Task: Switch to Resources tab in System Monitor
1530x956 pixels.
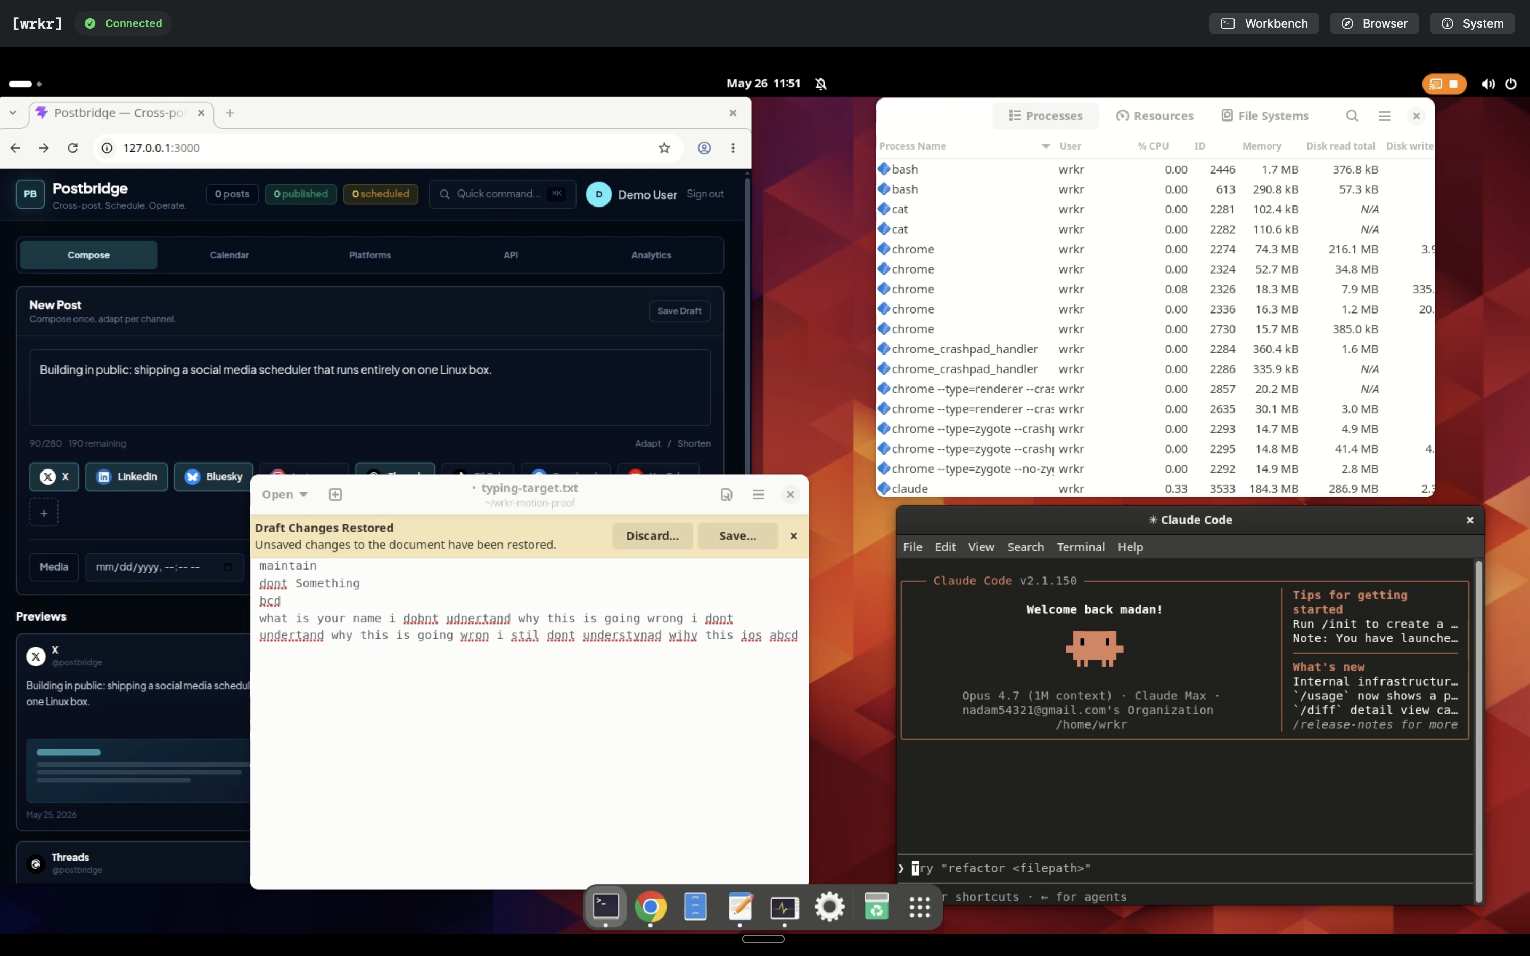Action: [x=1155, y=116]
